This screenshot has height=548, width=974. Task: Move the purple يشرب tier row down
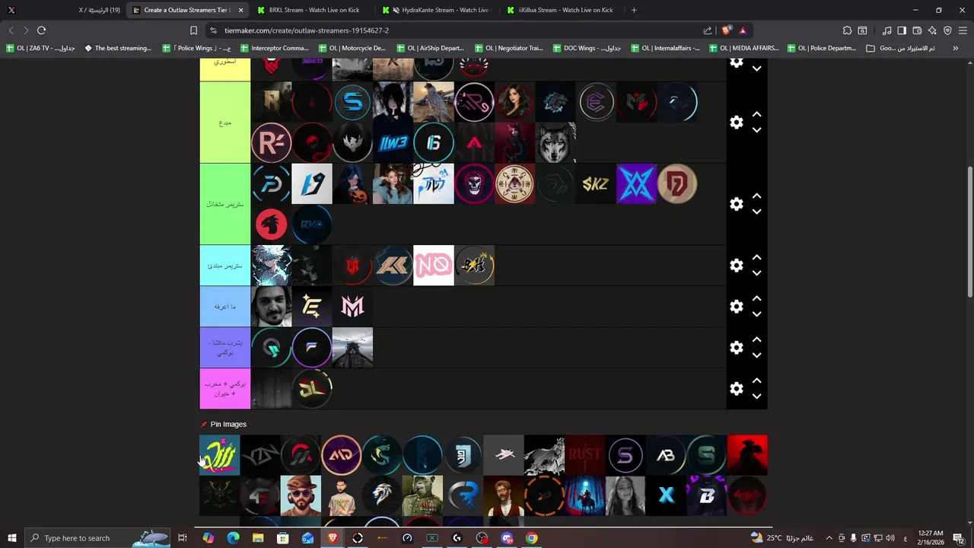pos(756,355)
